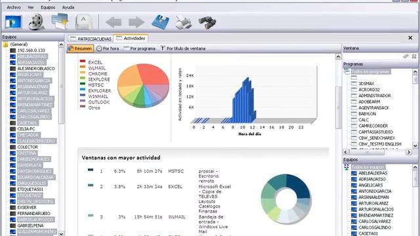Select CARLOSGALINDO in the right Equipos list
420x236 pixels.
(375, 227)
